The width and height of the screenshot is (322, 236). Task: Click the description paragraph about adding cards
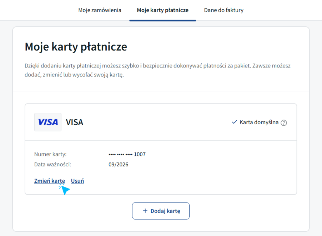[157, 70]
